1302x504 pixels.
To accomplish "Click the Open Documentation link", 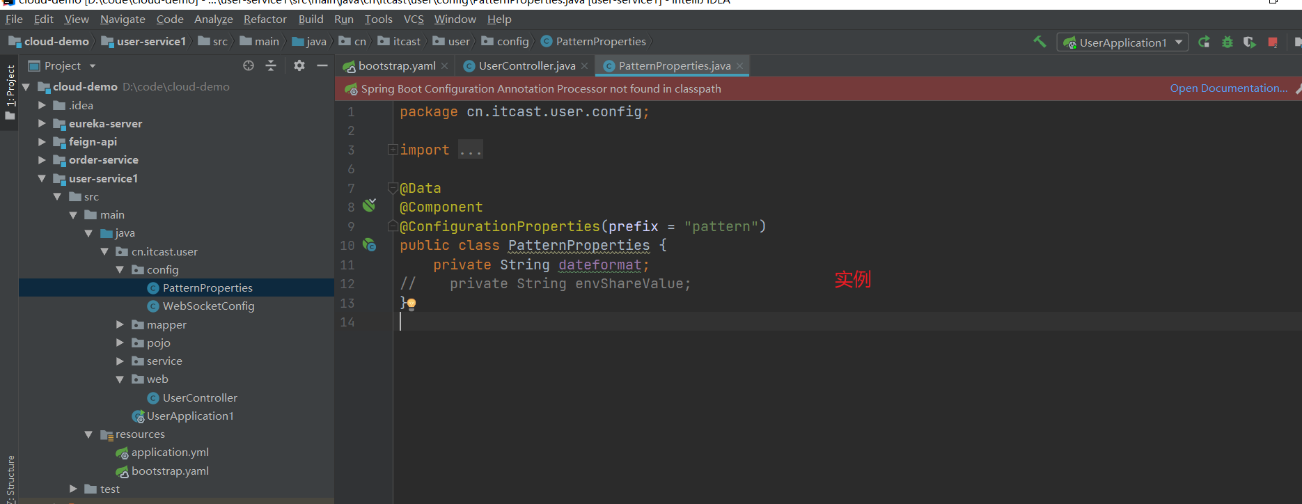I will 1228,88.
